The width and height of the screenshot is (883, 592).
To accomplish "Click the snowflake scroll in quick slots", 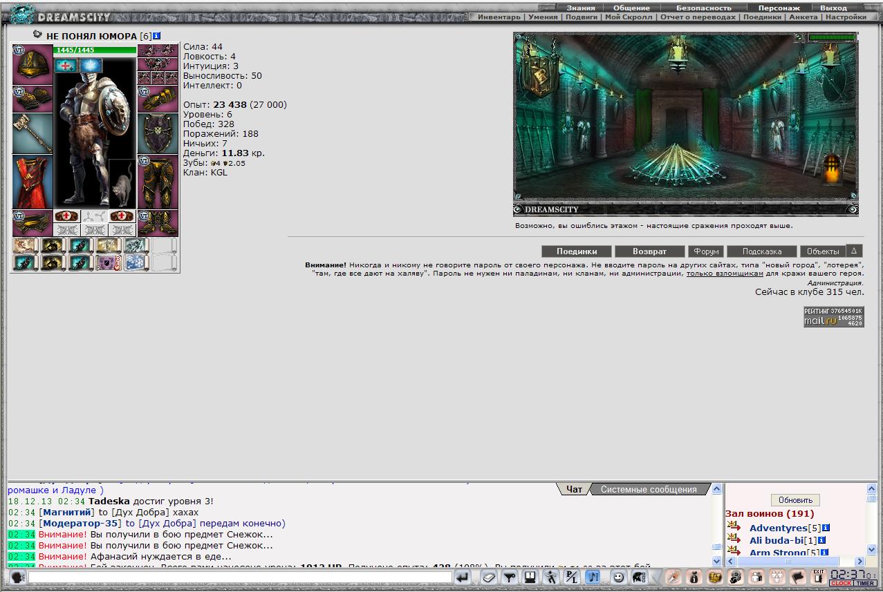I will (x=136, y=262).
